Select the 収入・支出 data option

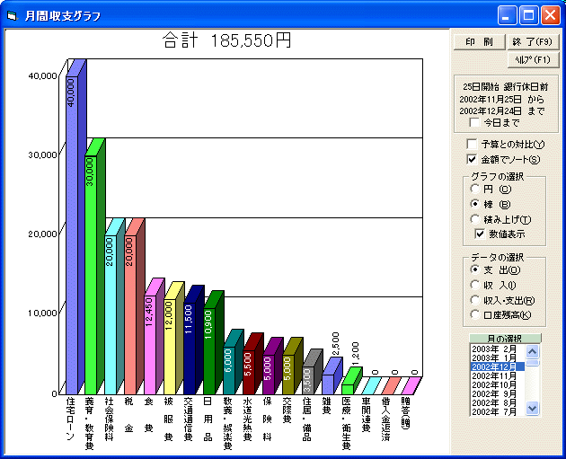(x=475, y=300)
